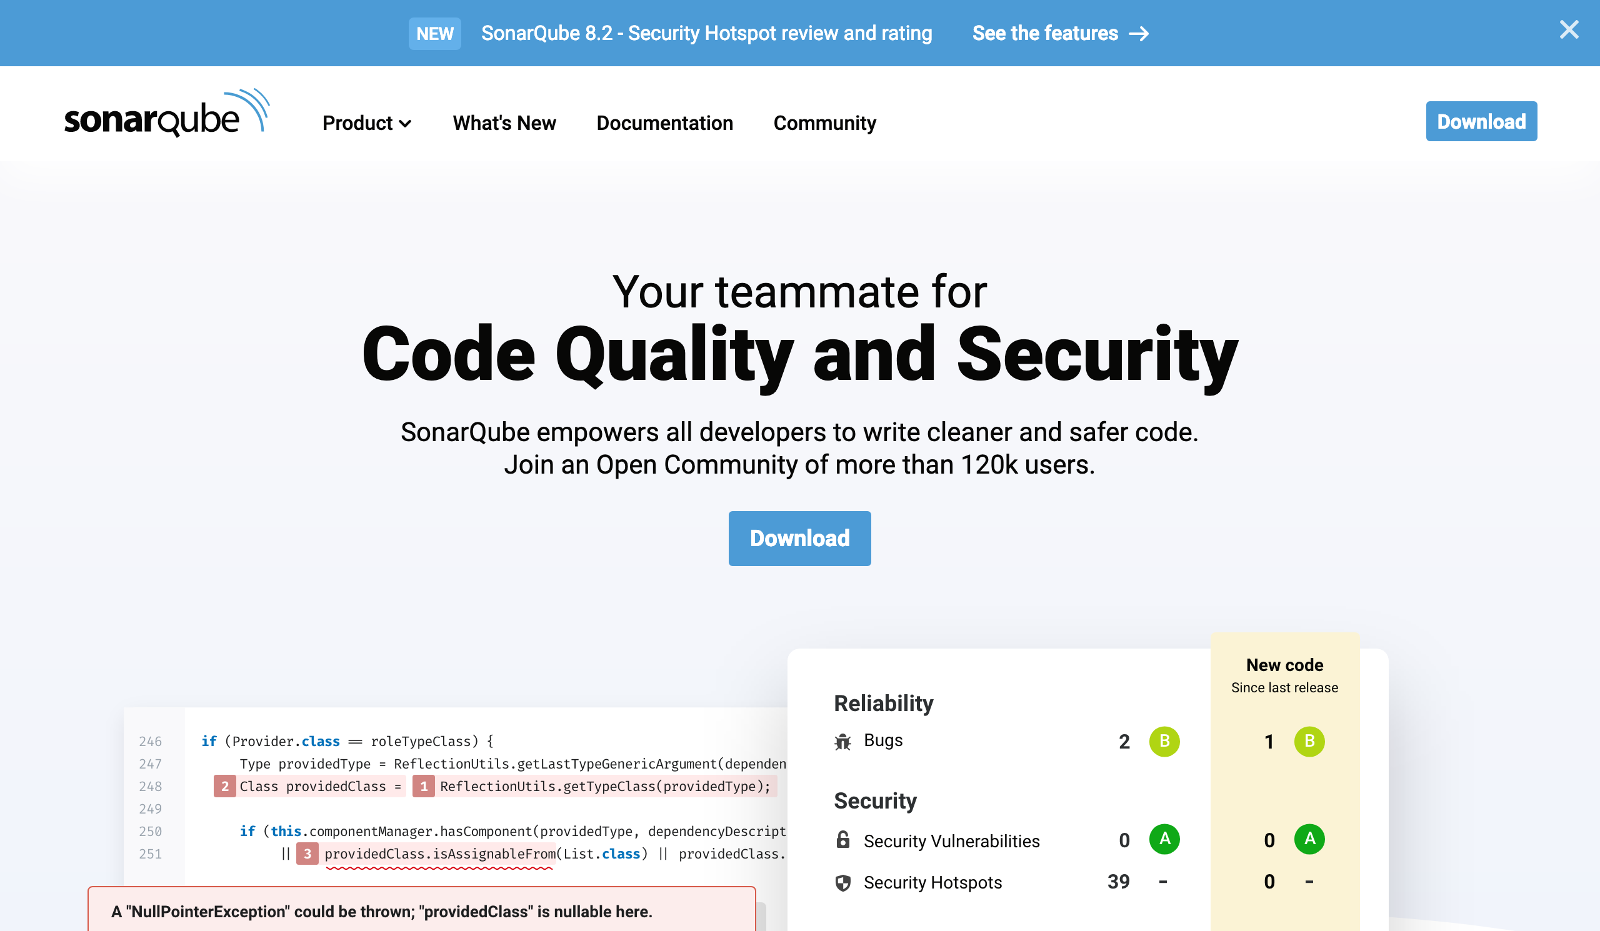Click the new code B rating badge for Bugs
The width and height of the screenshot is (1600, 931).
(1309, 741)
